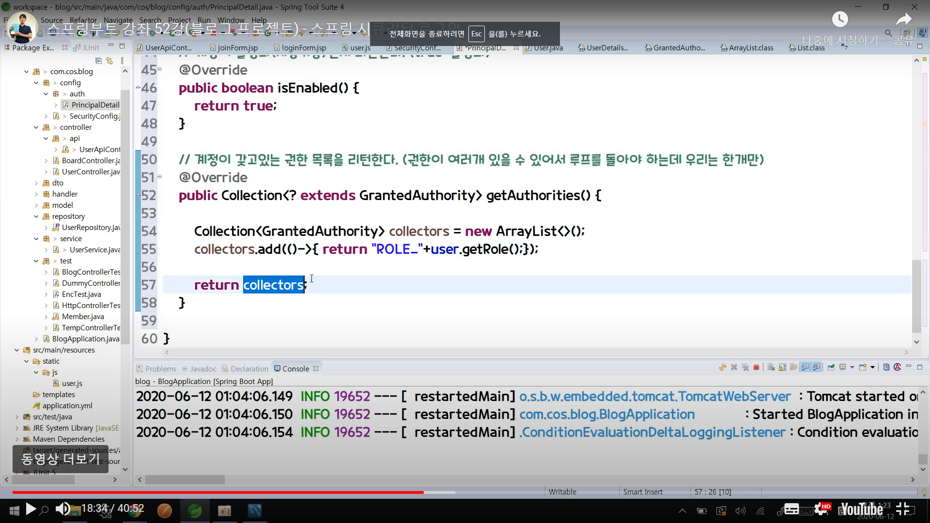Viewport: 930px width, 523px height.
Task: Click the red Terminate button in Console
Action: 756,368
